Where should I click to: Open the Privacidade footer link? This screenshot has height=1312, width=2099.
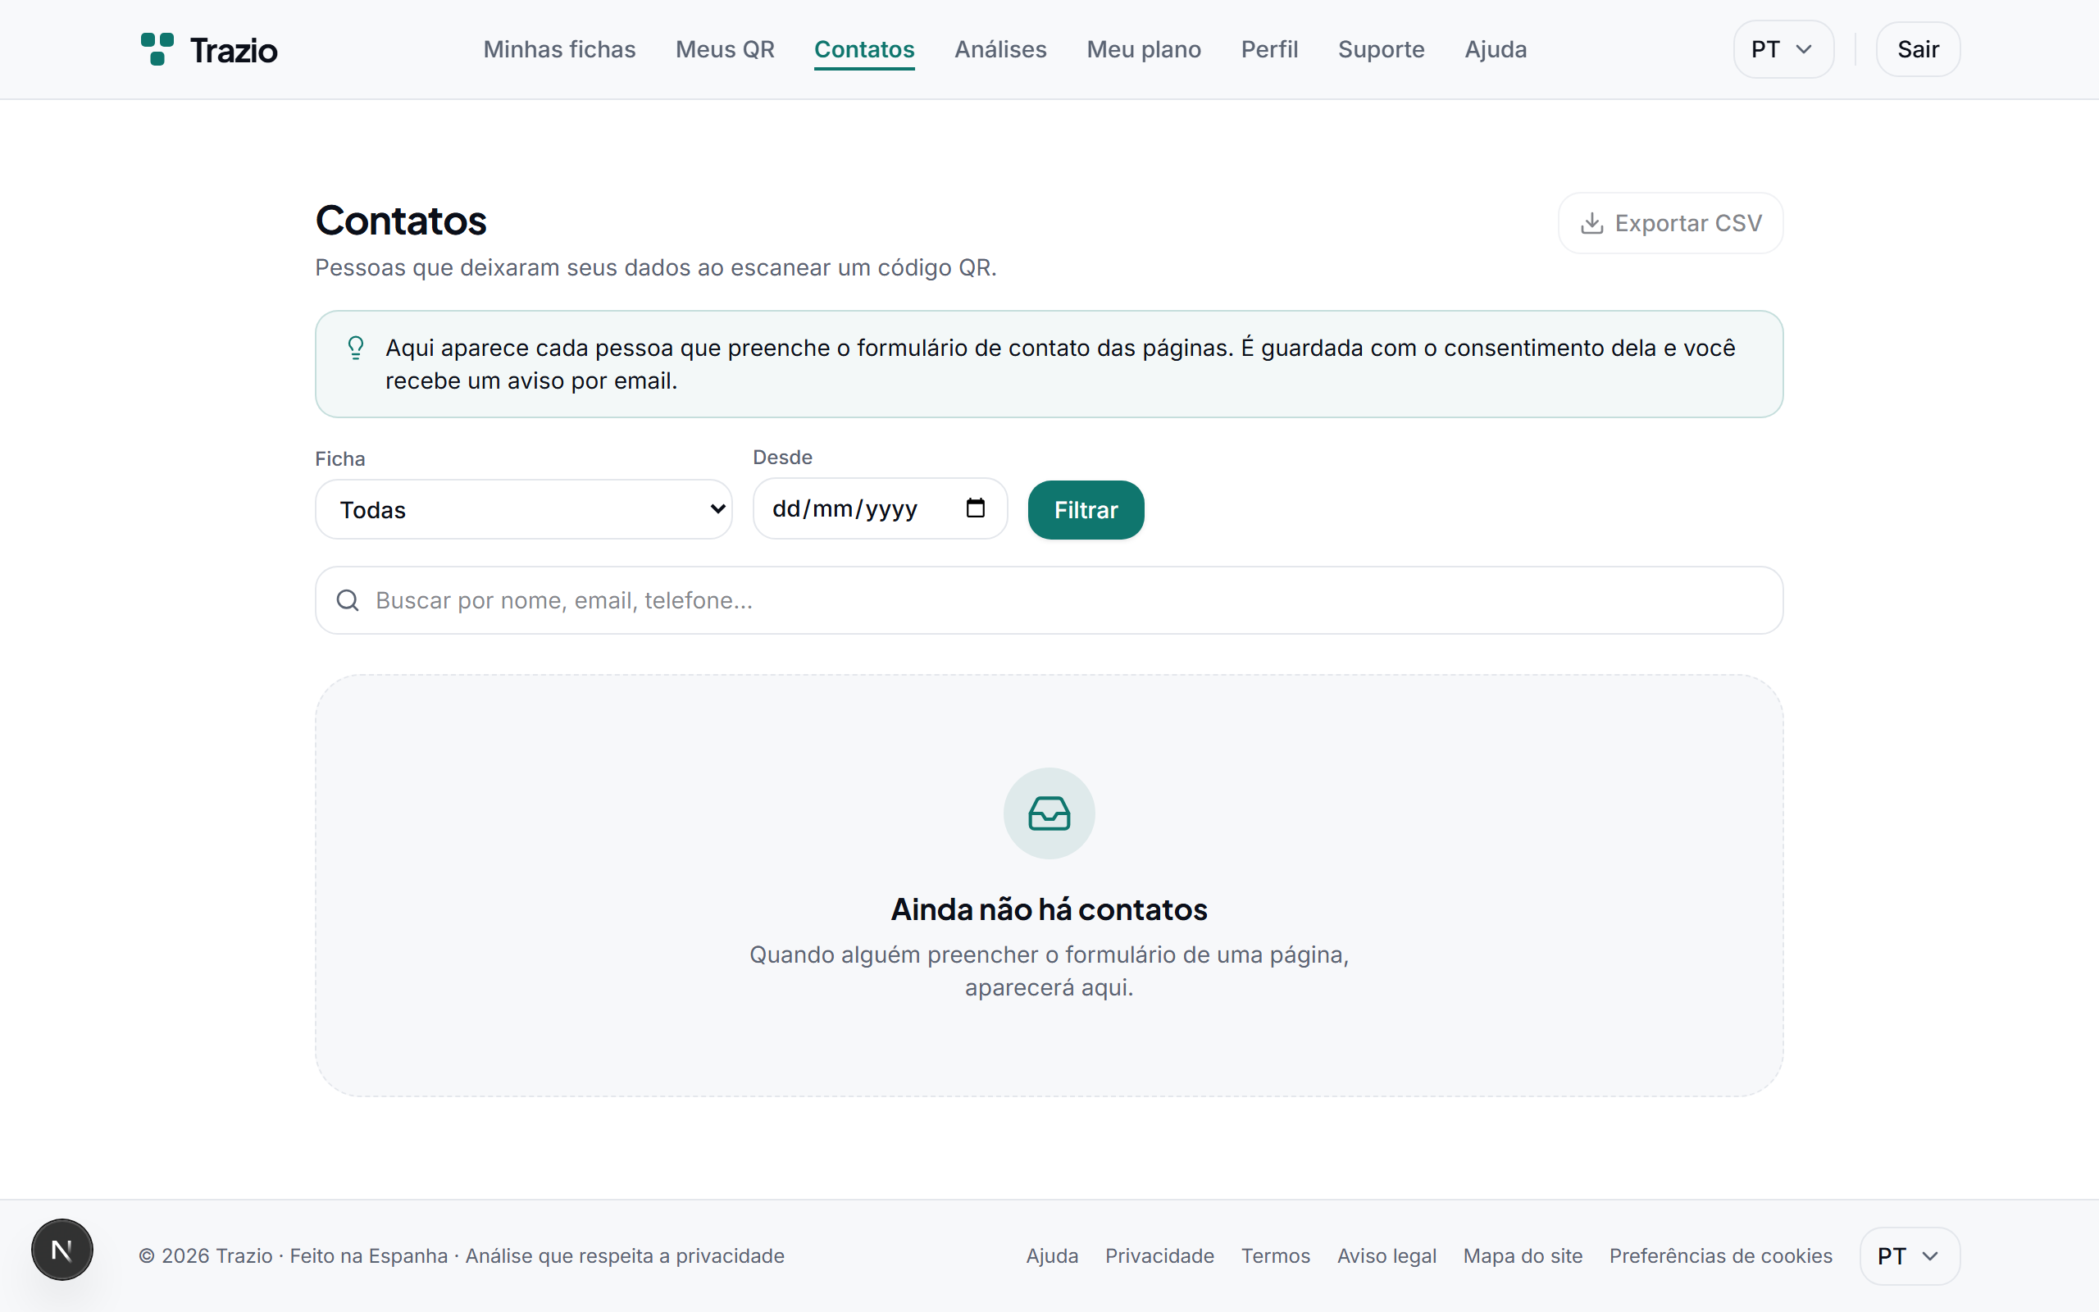[x=1159, y=1255]
